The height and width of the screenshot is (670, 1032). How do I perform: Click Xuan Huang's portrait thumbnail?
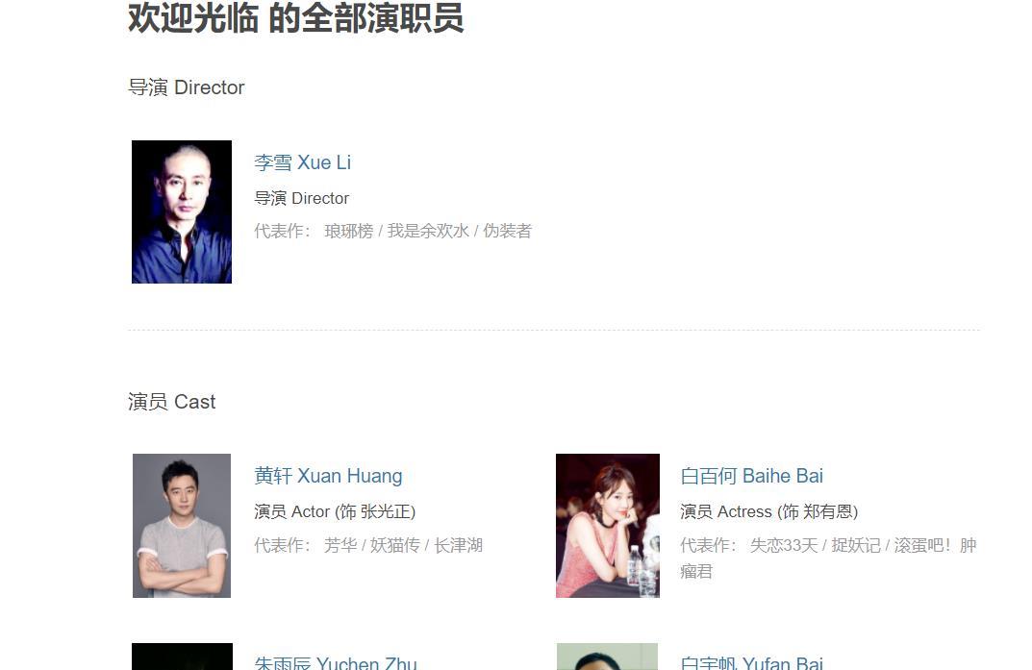click(182, 526)
